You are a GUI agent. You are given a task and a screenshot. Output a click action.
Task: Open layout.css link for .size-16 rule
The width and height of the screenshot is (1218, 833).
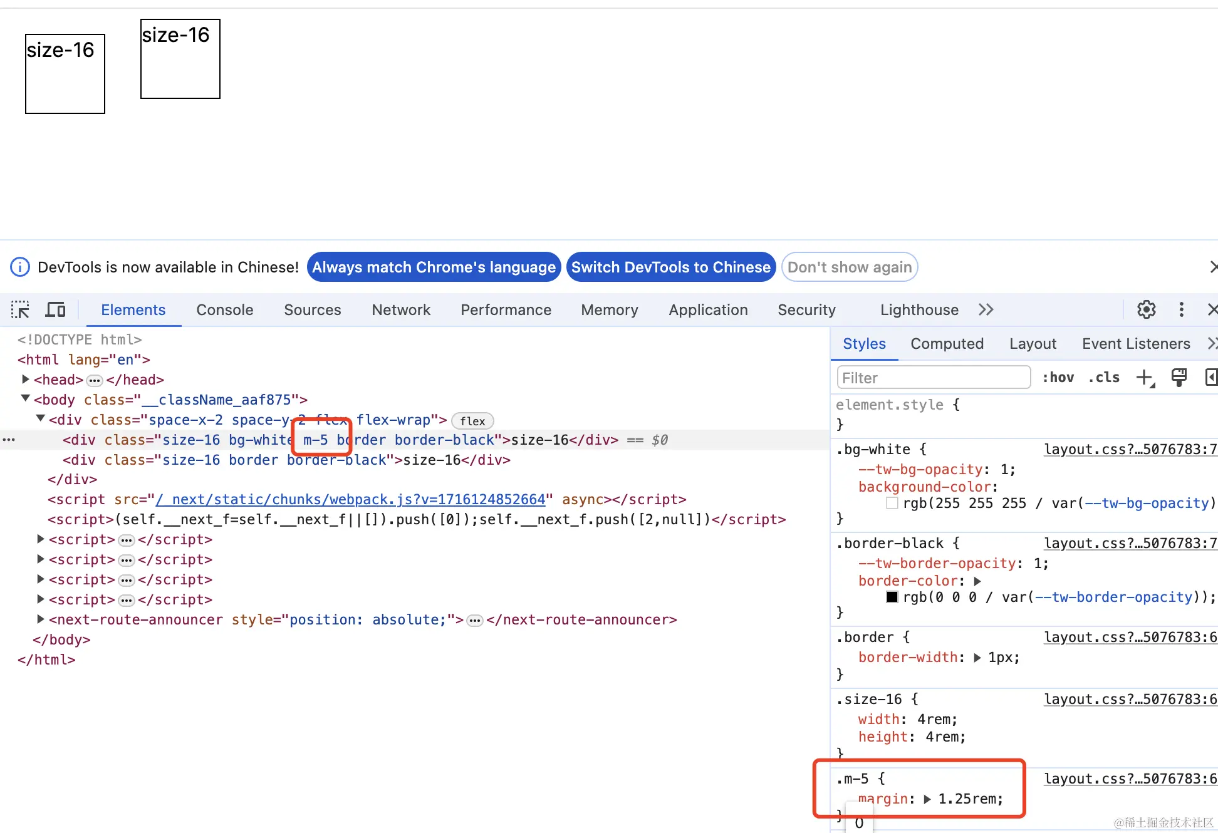point(1130,700)
